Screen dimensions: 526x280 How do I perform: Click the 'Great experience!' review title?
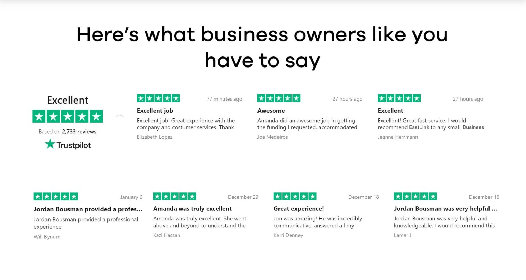click(298, 209)
